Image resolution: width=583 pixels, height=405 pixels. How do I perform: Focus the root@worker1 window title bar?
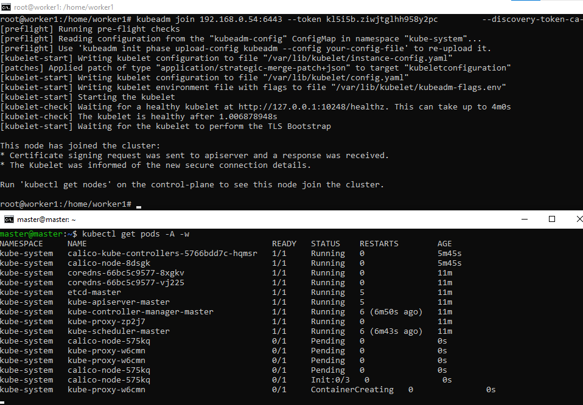[243, 5]
